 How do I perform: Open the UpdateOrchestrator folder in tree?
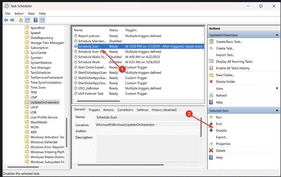tap(45, 102)
